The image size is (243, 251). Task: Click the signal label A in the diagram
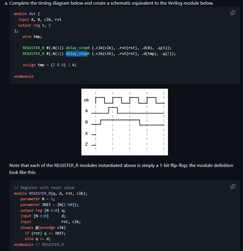tap(87, 111)
